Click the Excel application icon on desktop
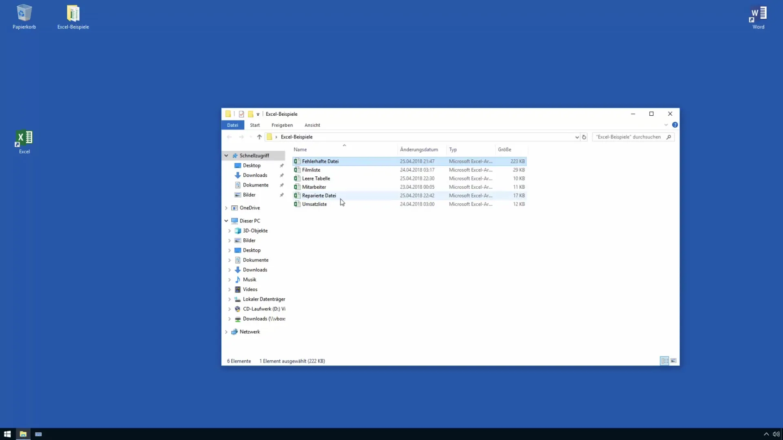This screenshot has width=783, height=440. [24, 139]
